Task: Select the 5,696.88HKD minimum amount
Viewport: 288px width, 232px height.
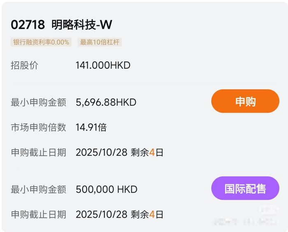Action: pyautogui.click(x=106, y=102)
